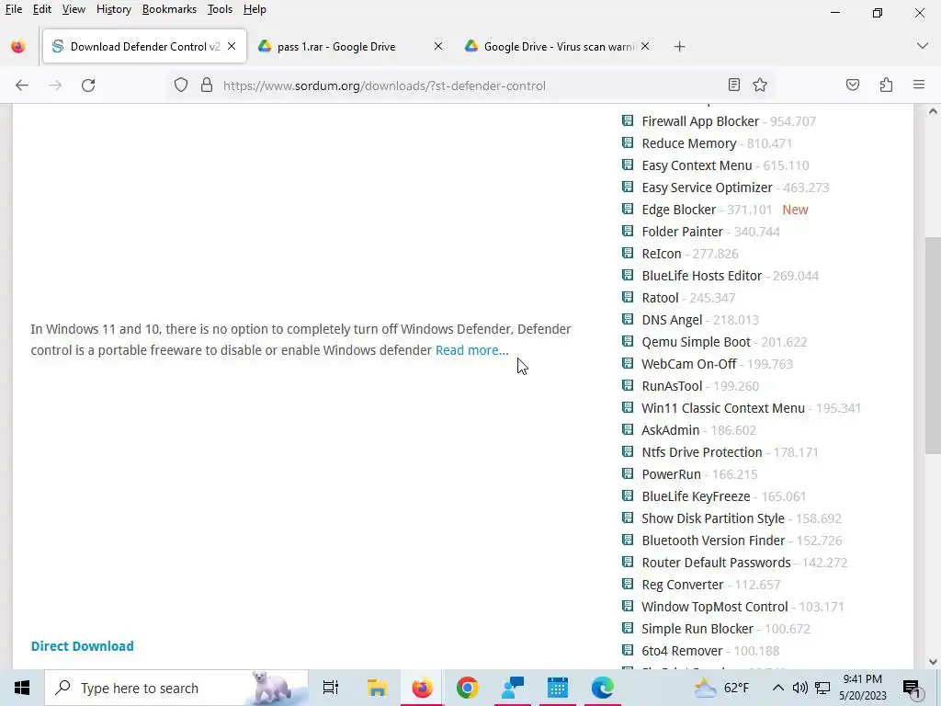Open Easy Service Optimizer link

(707, 188)
